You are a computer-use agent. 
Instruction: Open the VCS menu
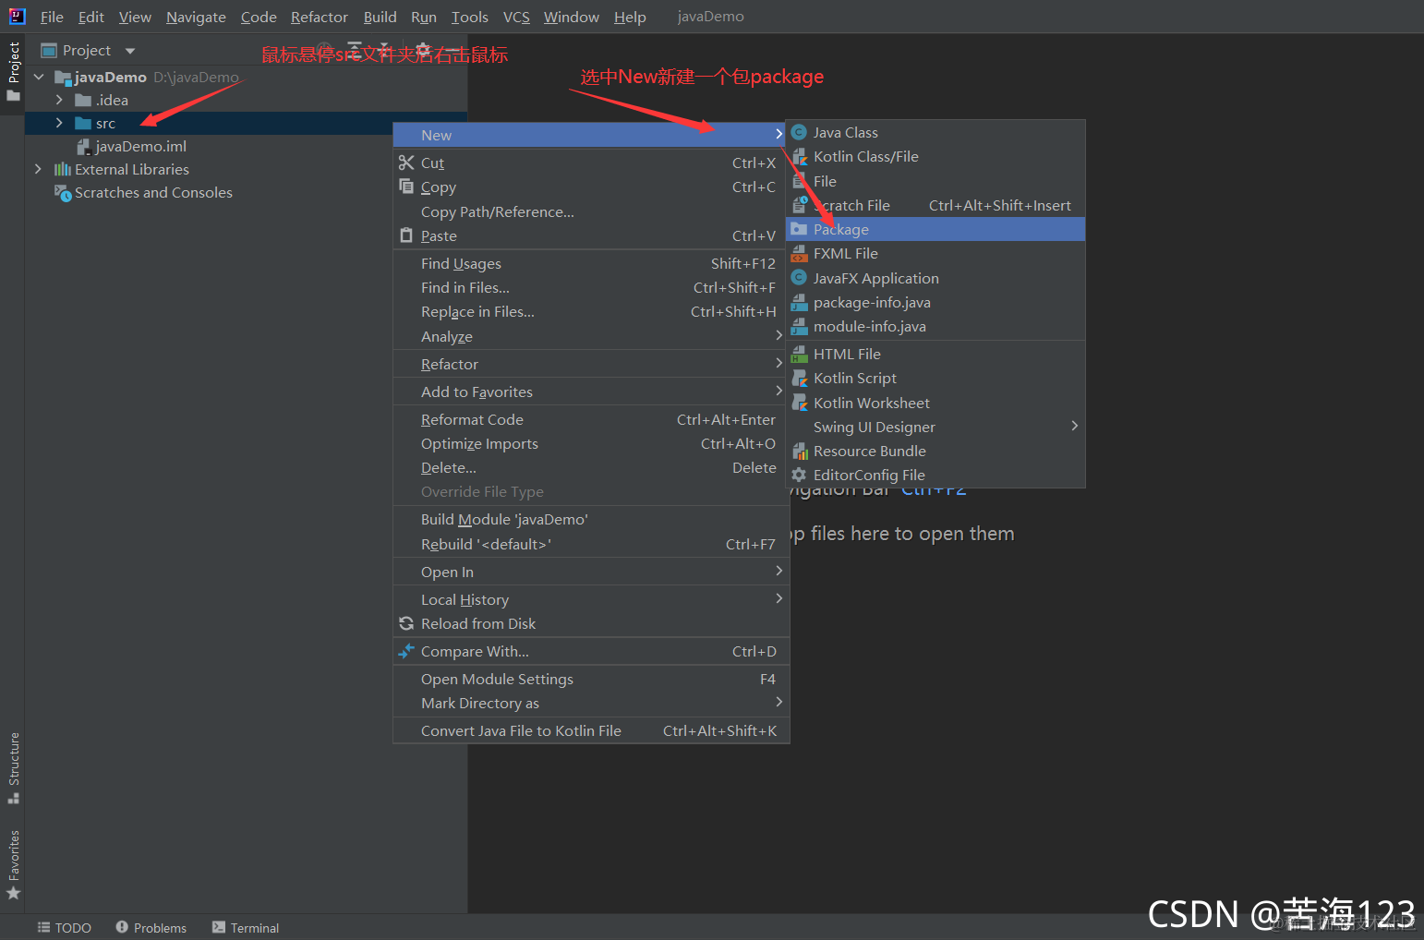516,17
